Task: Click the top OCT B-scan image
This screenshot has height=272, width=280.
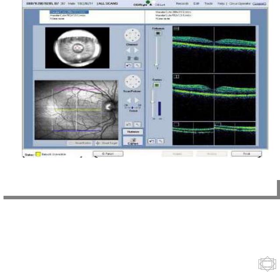Action: coord(214,49)
